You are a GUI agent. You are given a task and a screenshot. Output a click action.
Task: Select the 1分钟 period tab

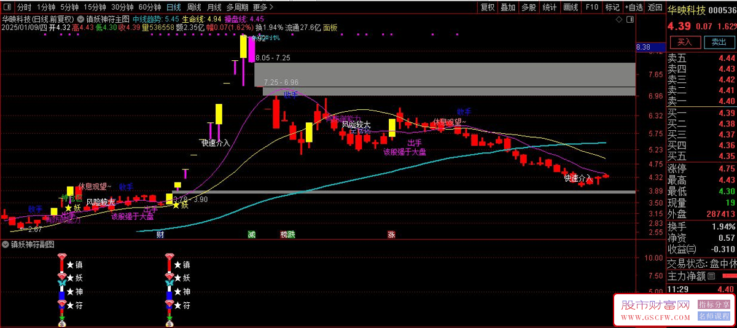pyautogui.click(x=45, y=7)
